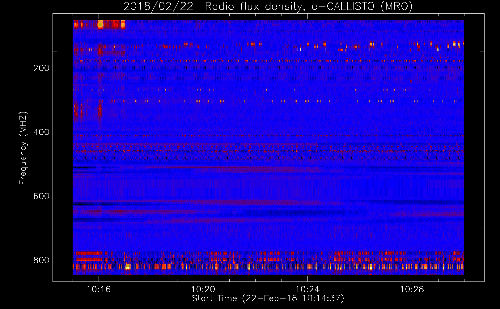Click the plot title '2018/02/22 Radio flux density'
The width and height of the screenshot is (500, 309).
(x=268, y=6)
